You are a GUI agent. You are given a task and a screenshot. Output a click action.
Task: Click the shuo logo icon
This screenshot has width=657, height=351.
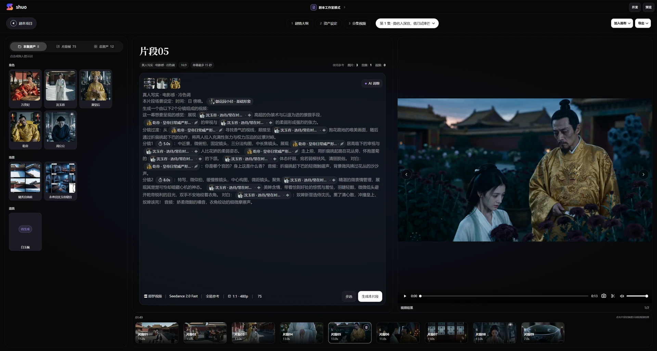click(x=10, y=7)
